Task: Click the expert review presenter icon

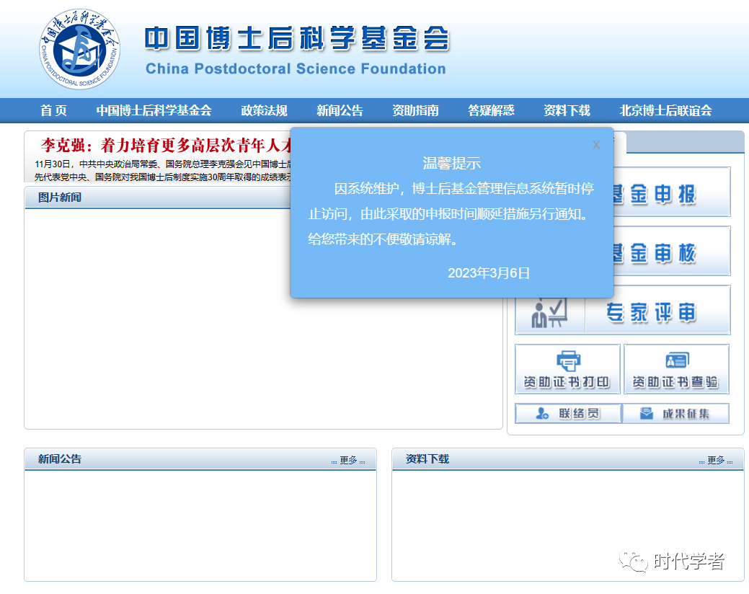Action: click(549, 312)
